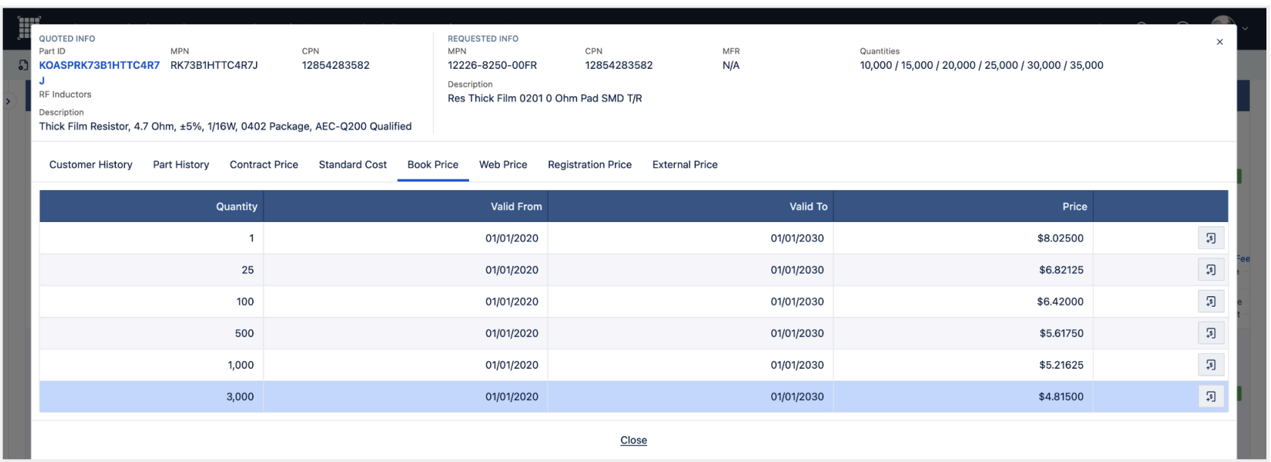Close the dialog with the X icon
The image size is (1271, 462).
click(x=1219, y=42)
